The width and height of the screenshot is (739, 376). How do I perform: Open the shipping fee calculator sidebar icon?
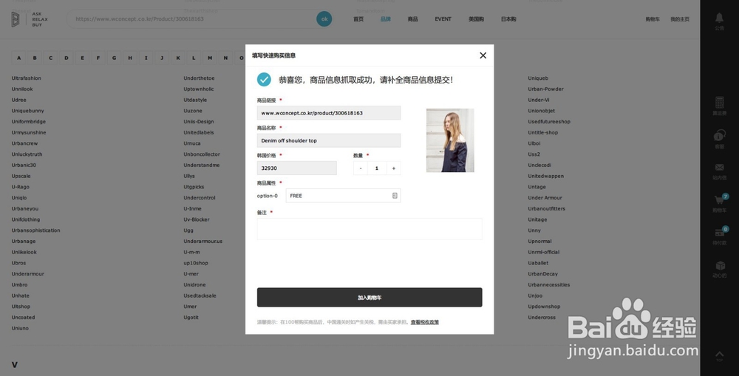[719, 102]
